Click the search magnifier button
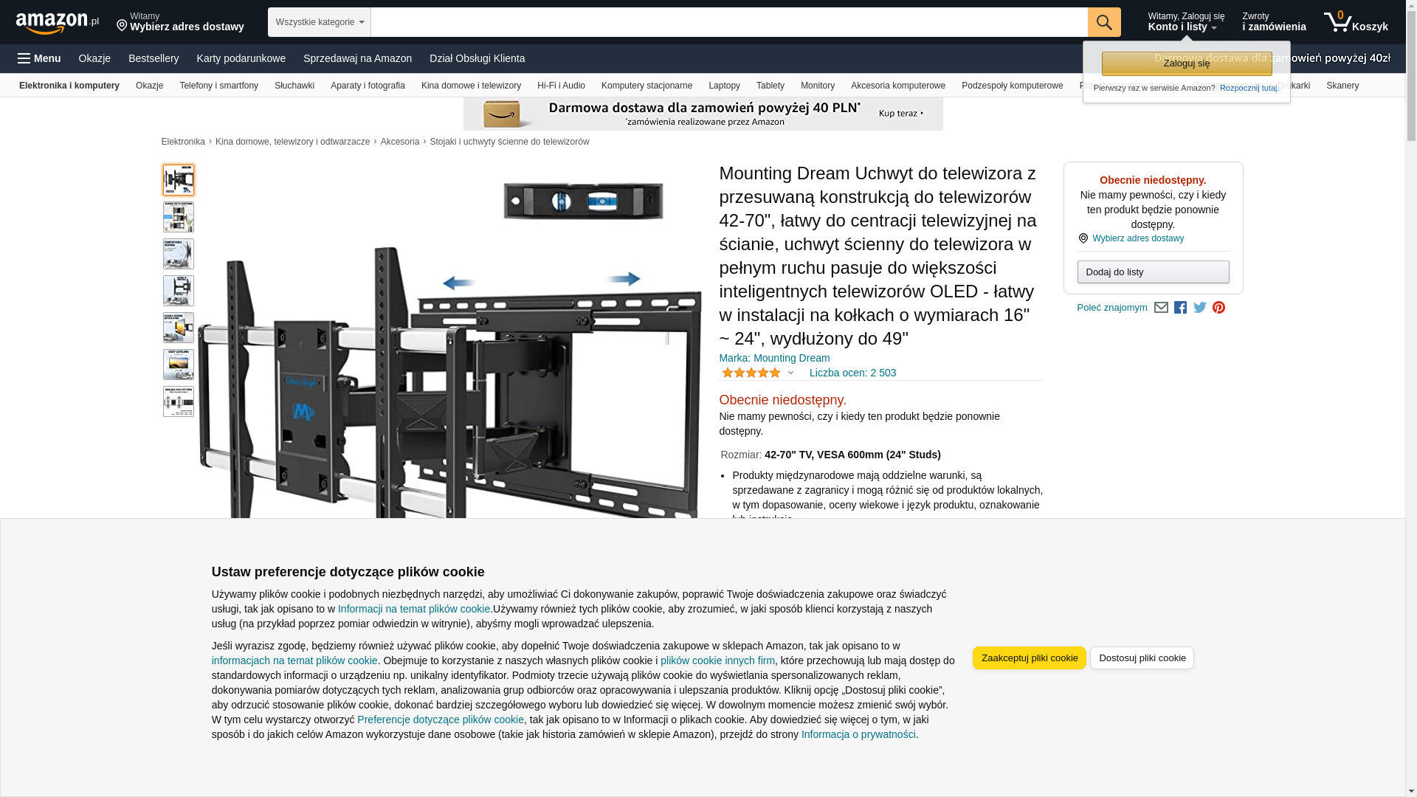Screen dimensions: 1417x797 [x=1103, y=22]
